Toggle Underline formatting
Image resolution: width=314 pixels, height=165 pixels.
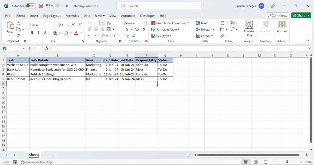tap(45, 33)
